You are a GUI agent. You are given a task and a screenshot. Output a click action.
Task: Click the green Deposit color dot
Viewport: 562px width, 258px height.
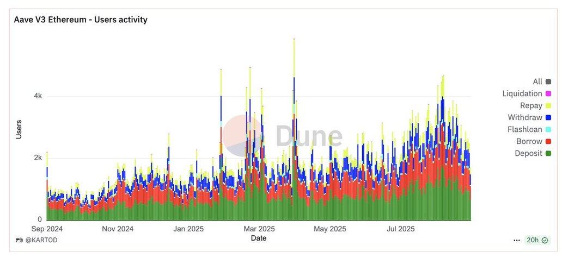pyautogui.click(x=548, y=154)
